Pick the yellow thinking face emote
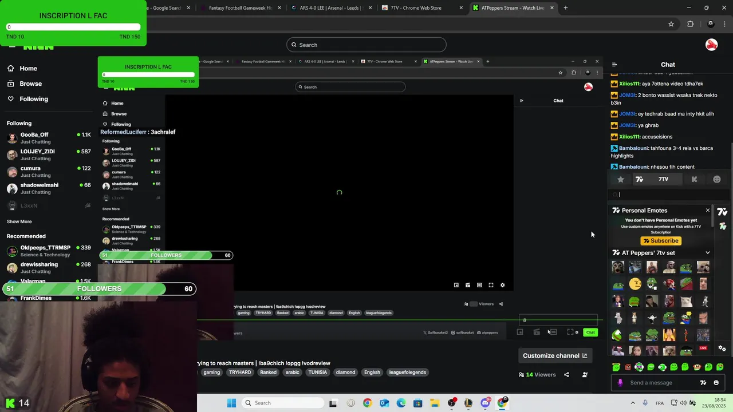733x412 pixels. [635, 284]
